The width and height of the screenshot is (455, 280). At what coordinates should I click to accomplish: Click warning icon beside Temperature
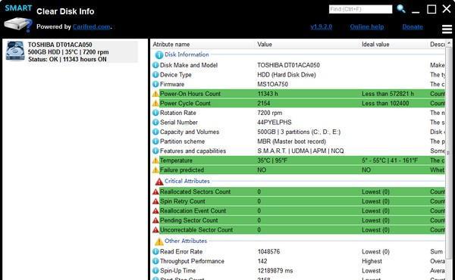point(155,160)
